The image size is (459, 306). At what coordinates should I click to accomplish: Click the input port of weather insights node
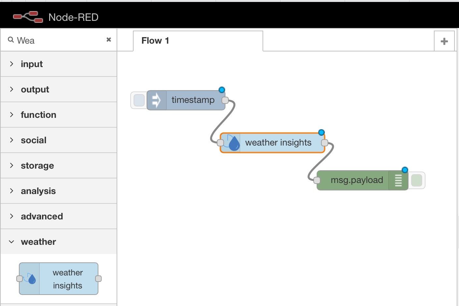coord(221,143)
